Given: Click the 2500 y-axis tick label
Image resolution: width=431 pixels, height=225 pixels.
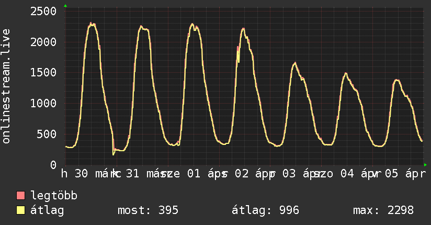Looking at the screenshot, I should click(43, 11).
